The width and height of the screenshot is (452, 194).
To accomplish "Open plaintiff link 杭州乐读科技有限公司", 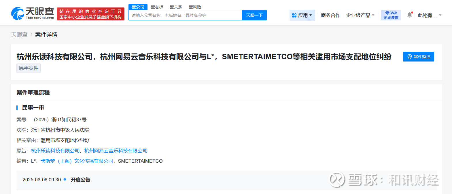I will coord(55,151).
